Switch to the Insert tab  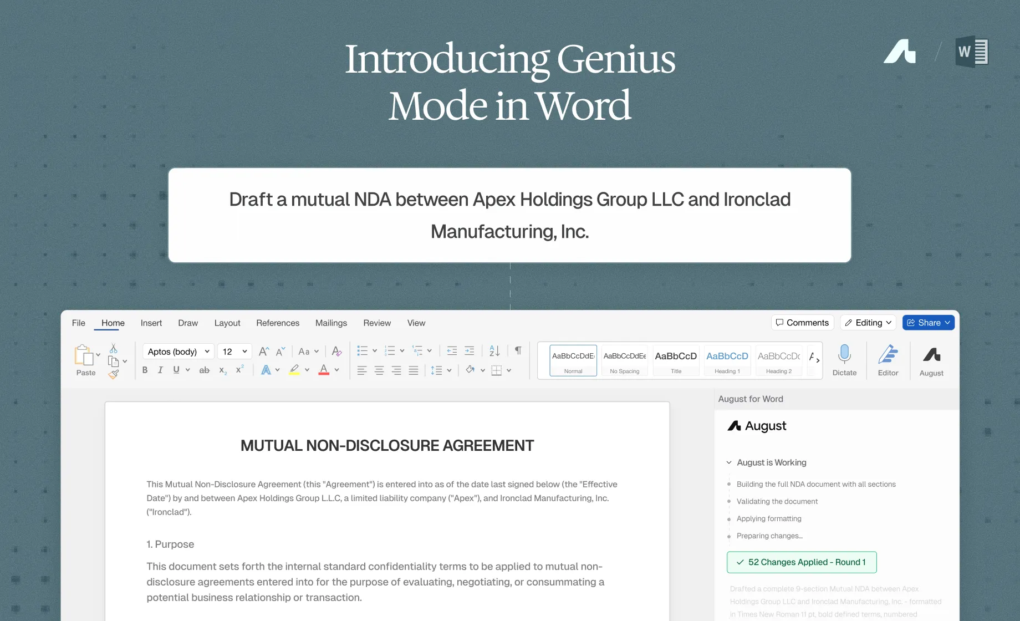click(151, 323)
